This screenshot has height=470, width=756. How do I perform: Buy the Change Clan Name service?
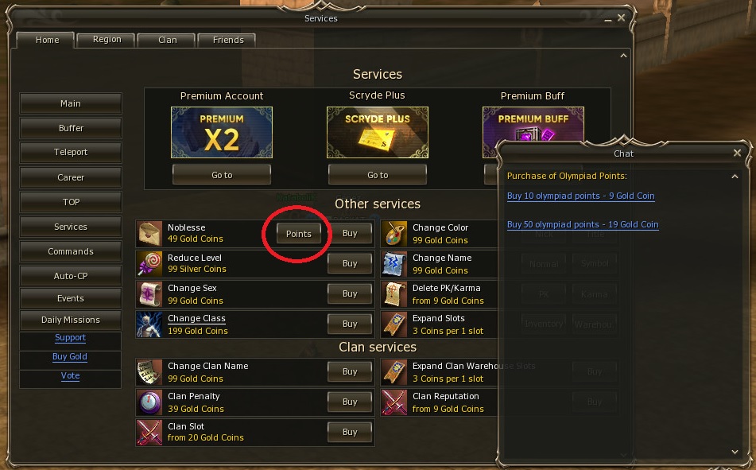click(x=350, y=371)
